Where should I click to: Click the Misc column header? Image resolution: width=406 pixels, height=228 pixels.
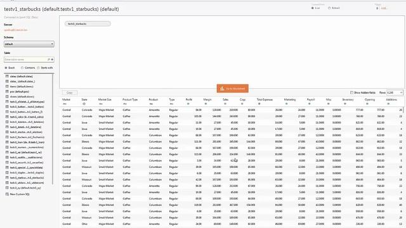tap(329, 99)
